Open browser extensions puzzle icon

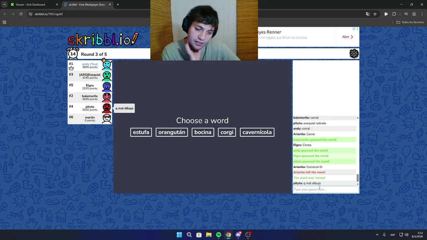pyautogui.click(x=394, y=14)
